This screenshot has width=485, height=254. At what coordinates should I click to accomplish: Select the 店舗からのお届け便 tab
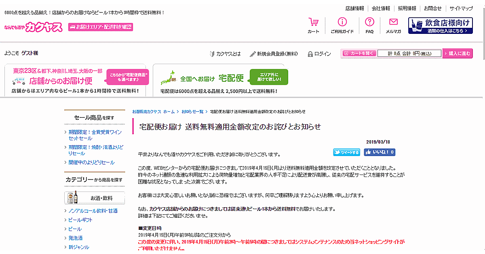point(77,80)
